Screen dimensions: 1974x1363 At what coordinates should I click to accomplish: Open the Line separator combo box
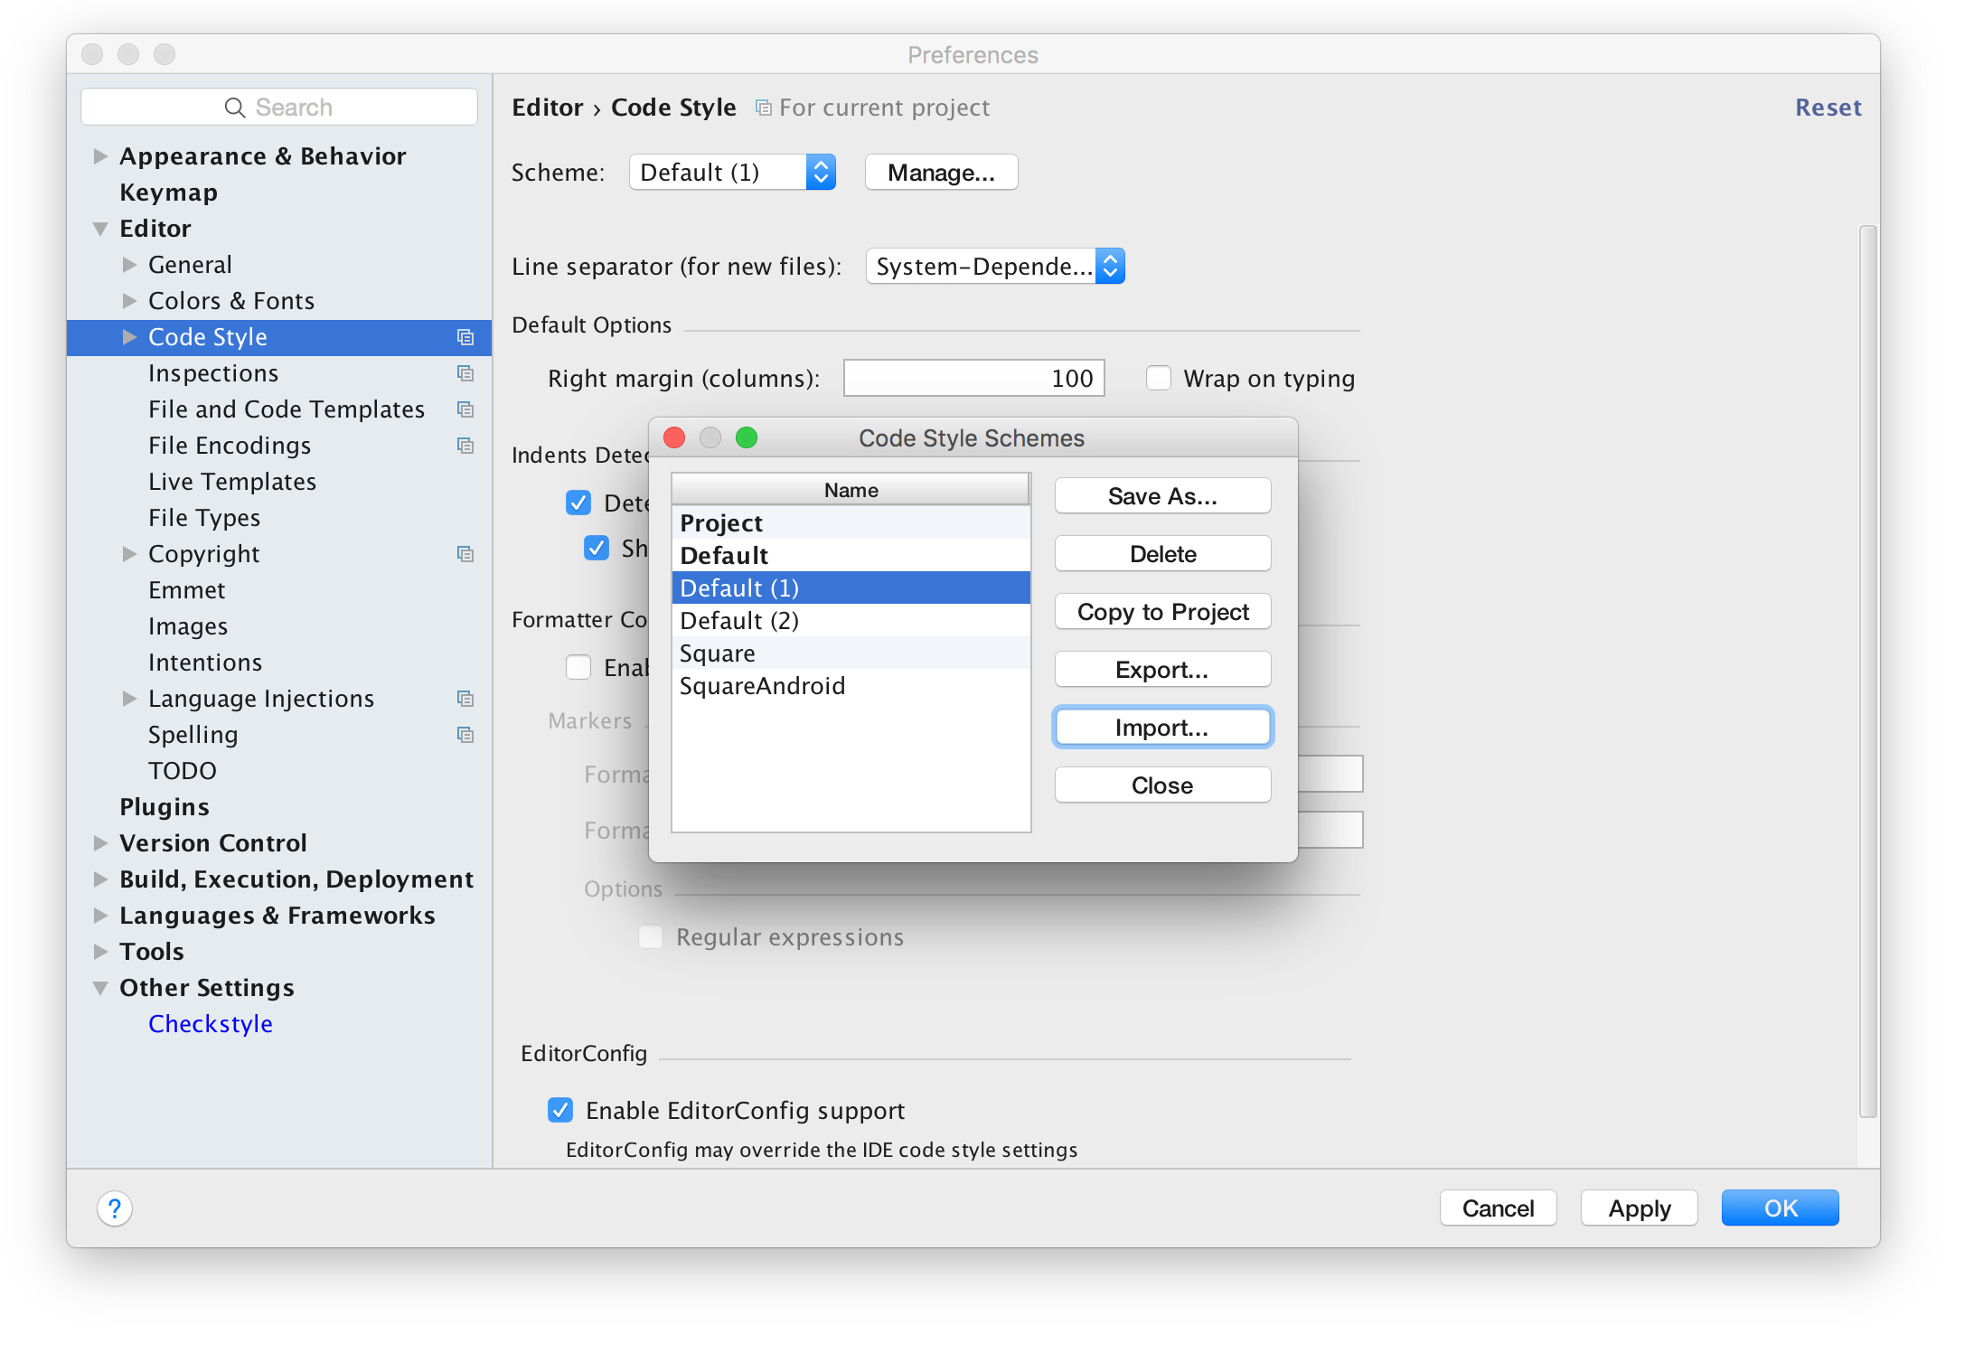(995, 267)
